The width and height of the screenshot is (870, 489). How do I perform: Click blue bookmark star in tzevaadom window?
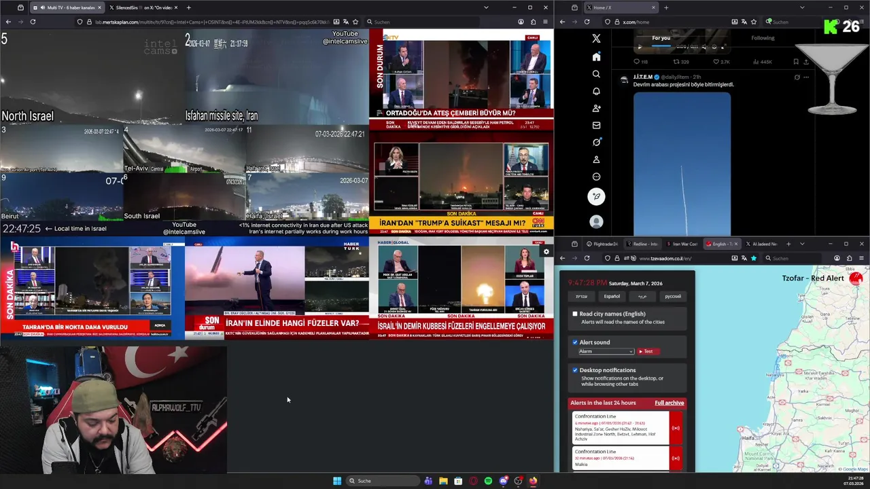753,258
